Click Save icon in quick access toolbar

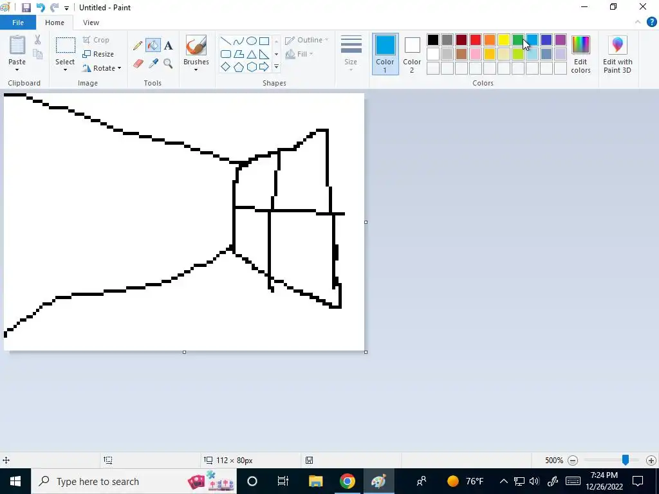click(x=26, y=8)
